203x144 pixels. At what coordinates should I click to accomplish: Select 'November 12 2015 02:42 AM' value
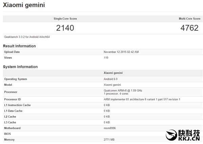(121, 52)
